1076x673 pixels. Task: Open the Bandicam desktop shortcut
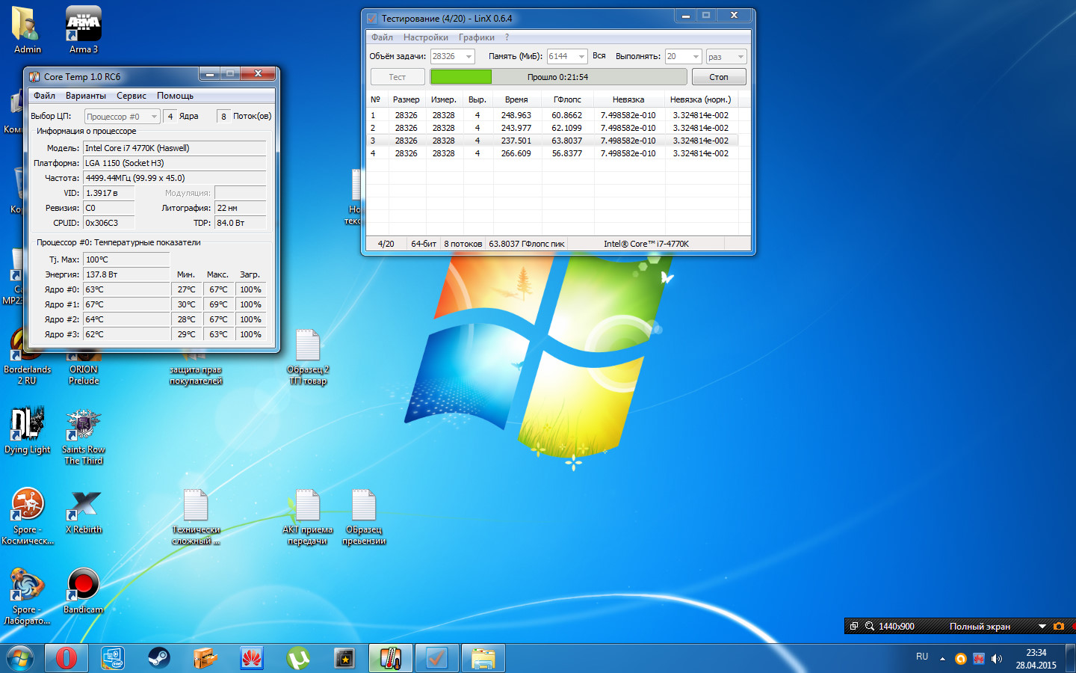[84, 591]
